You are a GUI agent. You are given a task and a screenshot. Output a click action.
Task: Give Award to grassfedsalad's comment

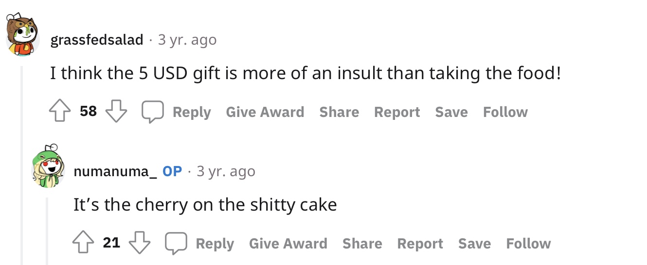tap(265, 112)
